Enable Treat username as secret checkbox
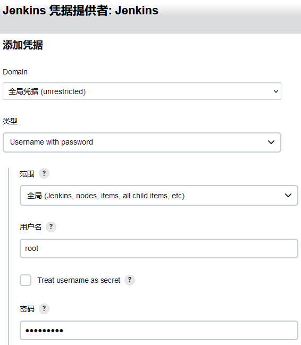301x345 pixels. point(26,280)
